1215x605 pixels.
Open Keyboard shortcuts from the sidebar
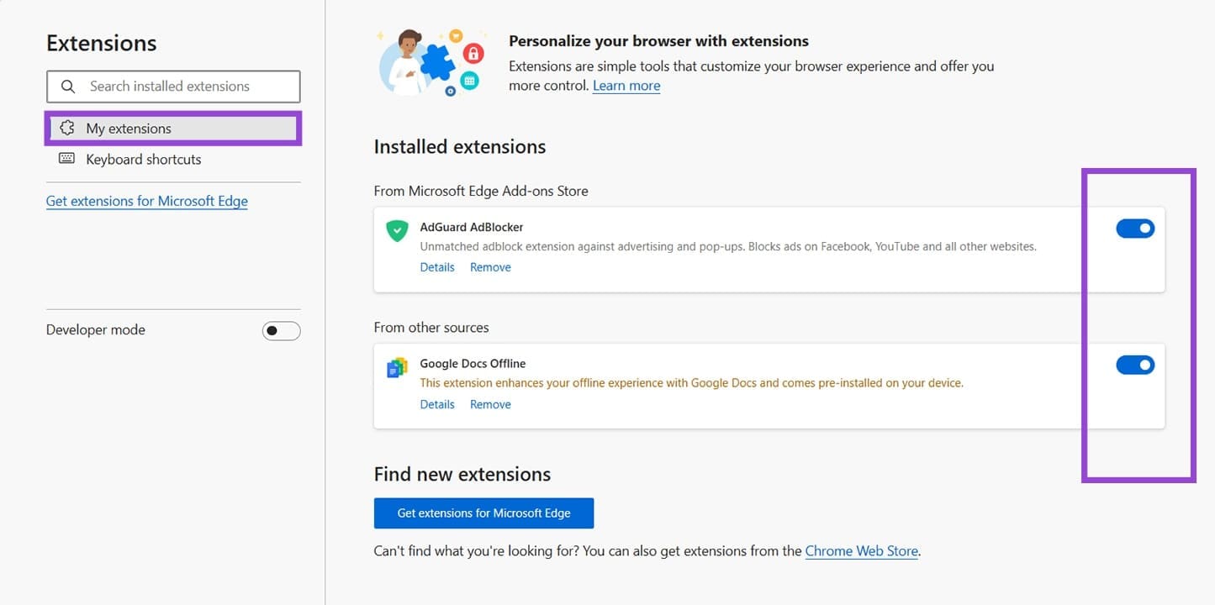tap(143, 160)
